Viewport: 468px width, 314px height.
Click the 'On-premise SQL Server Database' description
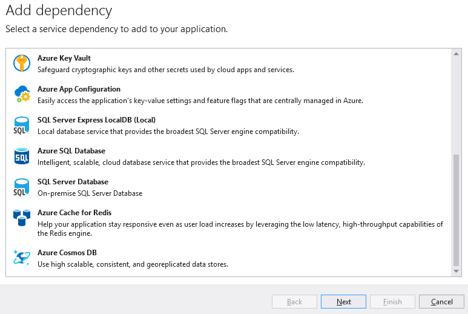[x=90, y=193]
